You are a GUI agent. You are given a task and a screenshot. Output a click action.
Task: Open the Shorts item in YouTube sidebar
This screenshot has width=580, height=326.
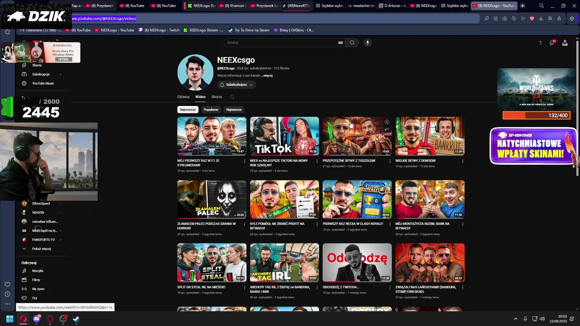tap(37, 65)
